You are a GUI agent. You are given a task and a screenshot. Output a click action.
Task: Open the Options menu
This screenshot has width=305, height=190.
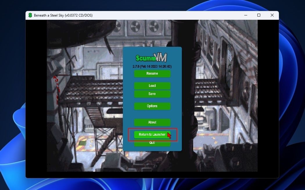point(152,106)
